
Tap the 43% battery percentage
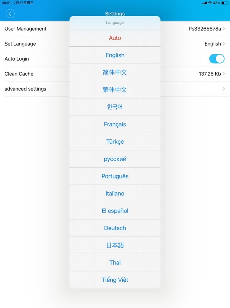pos(217,3)
